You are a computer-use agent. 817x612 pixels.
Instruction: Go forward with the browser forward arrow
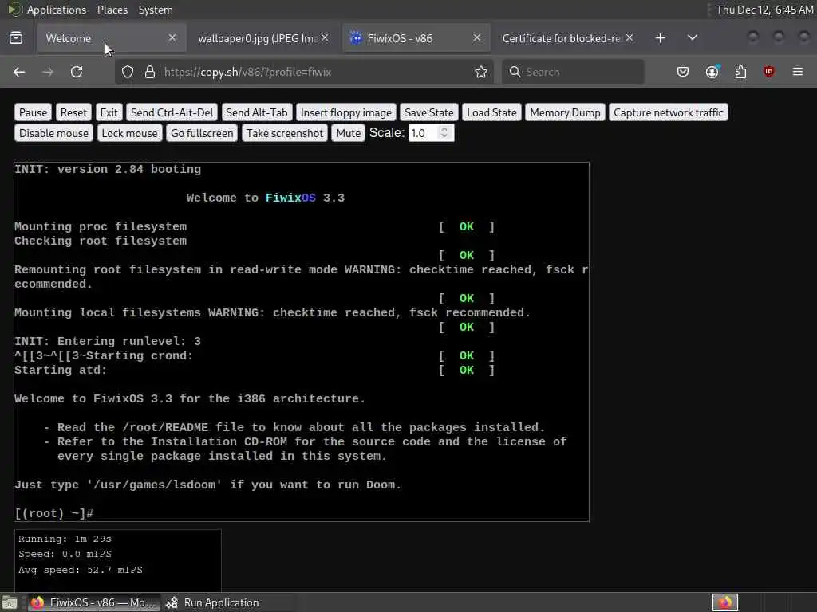47,72
